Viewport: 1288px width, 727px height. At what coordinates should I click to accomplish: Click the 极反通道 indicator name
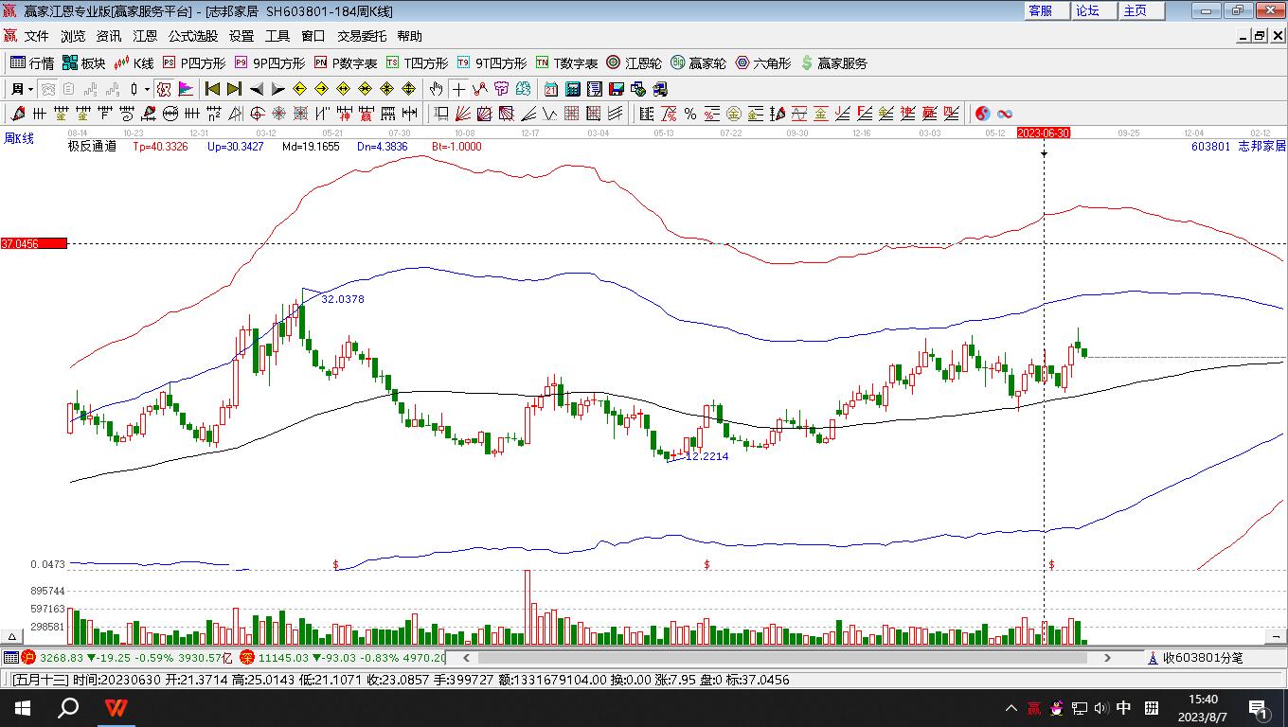click(92, 146)
